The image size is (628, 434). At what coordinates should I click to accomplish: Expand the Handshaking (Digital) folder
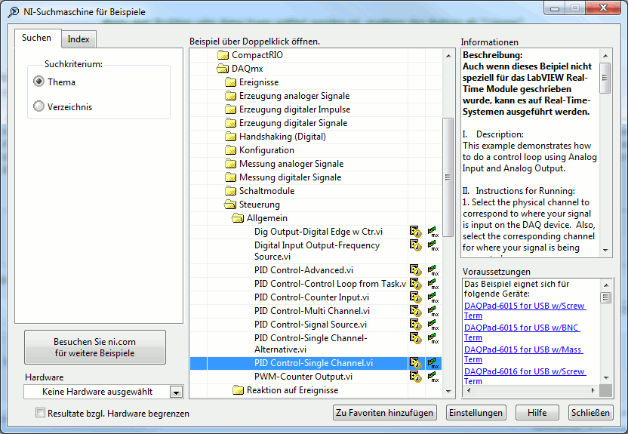[x=230, y=137]
